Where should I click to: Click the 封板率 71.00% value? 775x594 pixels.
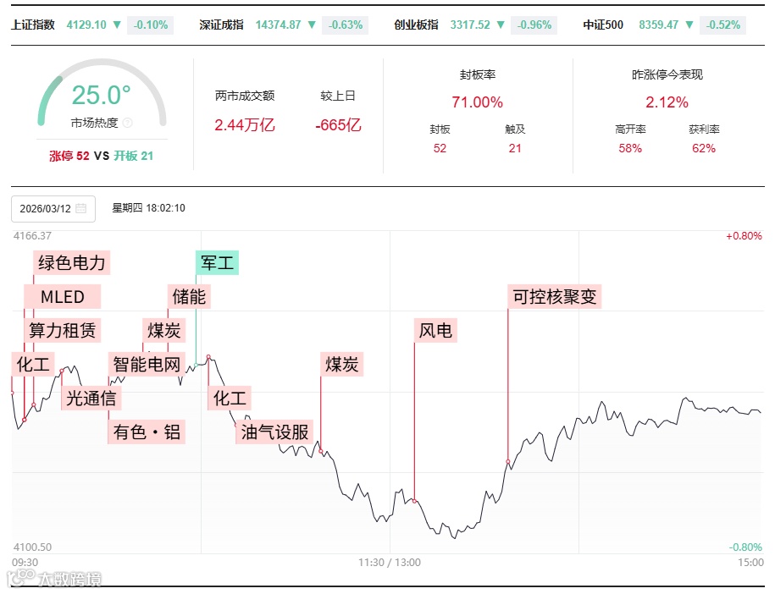477,102
